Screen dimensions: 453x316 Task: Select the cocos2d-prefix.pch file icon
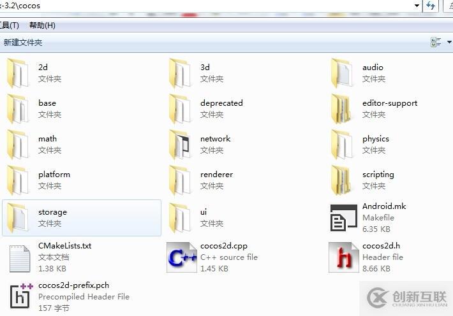click(x=21, y=296)
